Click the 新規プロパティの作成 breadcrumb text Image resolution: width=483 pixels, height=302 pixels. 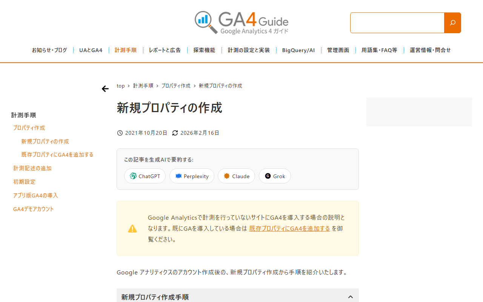220,86
